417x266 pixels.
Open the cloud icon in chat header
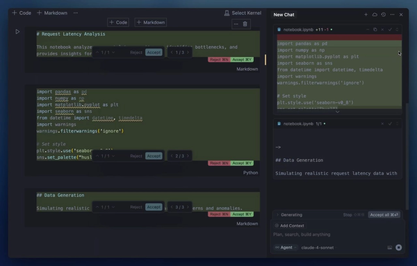point(375,15)
